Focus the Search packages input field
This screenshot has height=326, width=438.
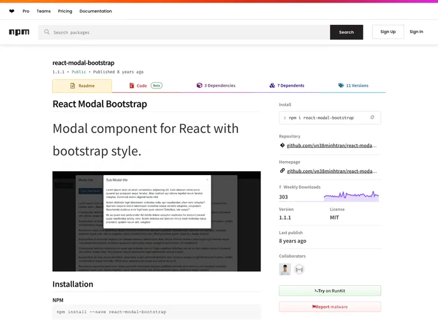pyautogui.click(x=184, y=32)
